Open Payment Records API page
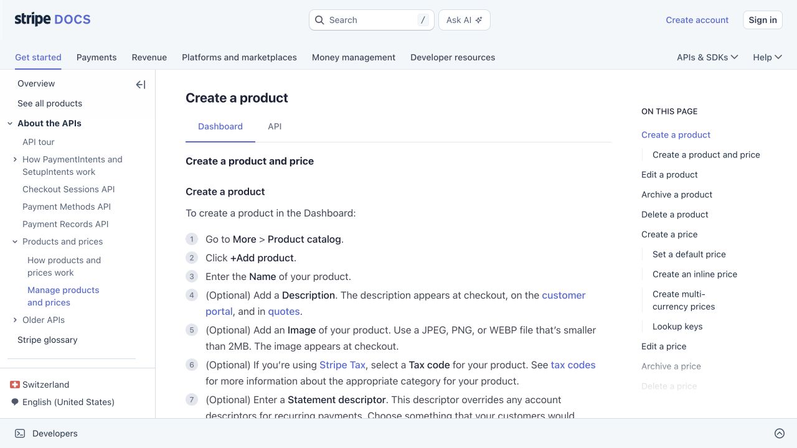Screen dimensions: 797x448 click(65, 224)
